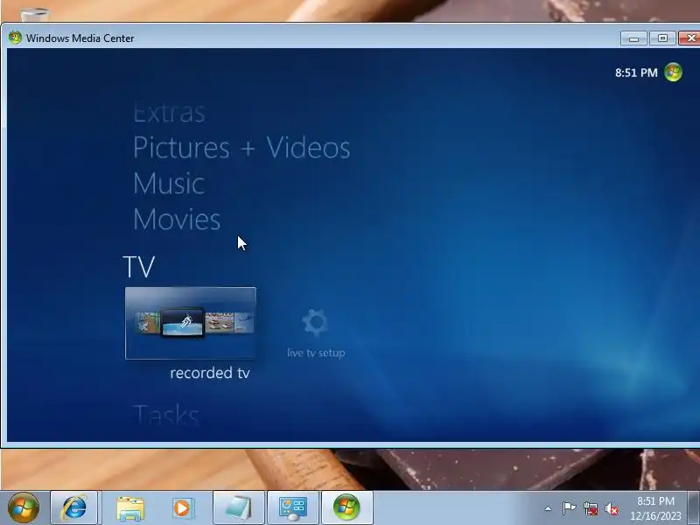The width and height of the screenshot is (700, 525).
Task: Open the Control Panel taskbar icon
Action: pos(293,507)
